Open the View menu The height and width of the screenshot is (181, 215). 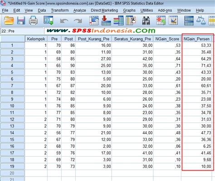[x=29, y=10]
